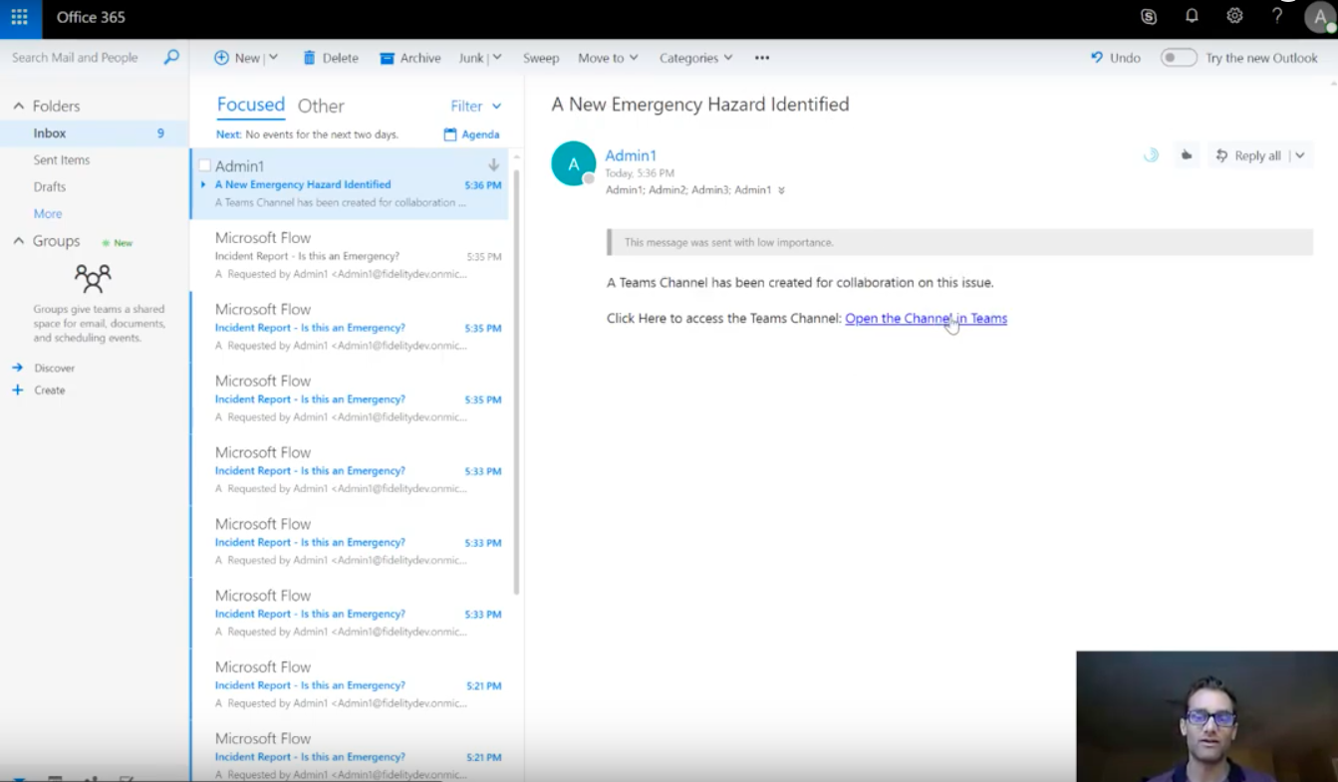Undo the last action
This screenshot has width=1338, height=782.
click(1115, 58)
